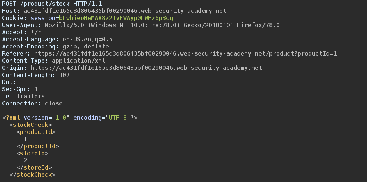Viewport: 367px width, 182px height.
Task: Click the Accept-Language header line
Action: tap(57, 39)
